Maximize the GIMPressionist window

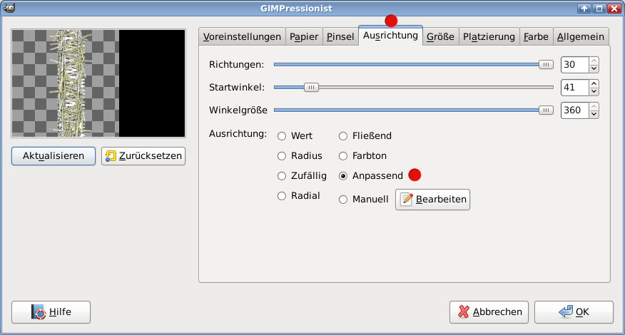[x=599, y=9]
